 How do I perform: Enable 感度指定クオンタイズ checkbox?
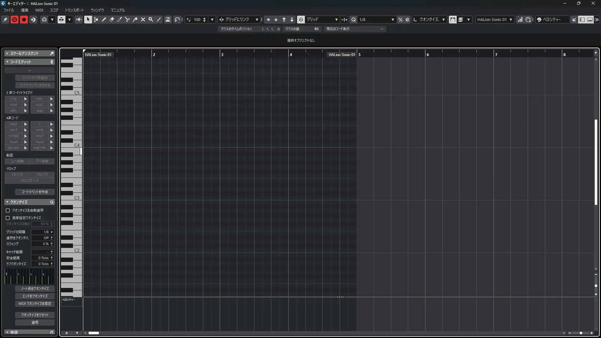pos(8,218)
